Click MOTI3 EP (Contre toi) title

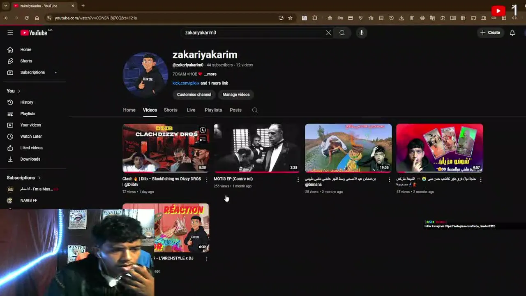pyautogui.click(x=233, y=179)
